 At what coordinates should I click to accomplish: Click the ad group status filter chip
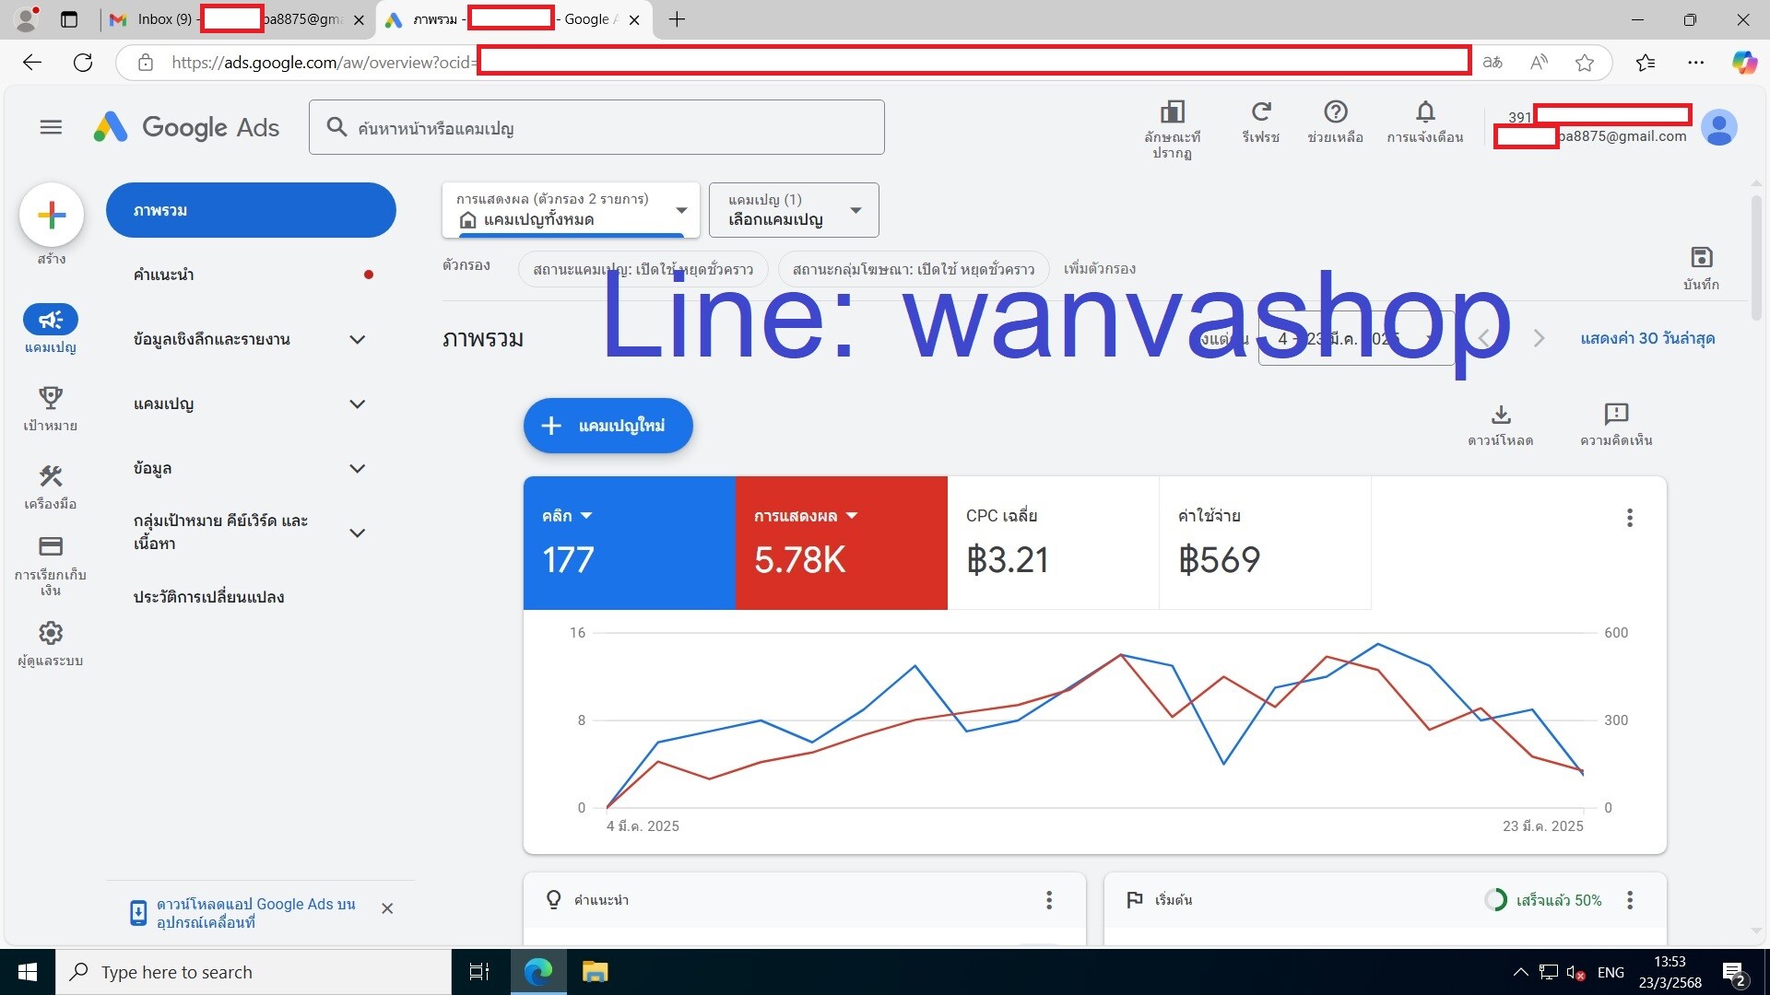913,269
